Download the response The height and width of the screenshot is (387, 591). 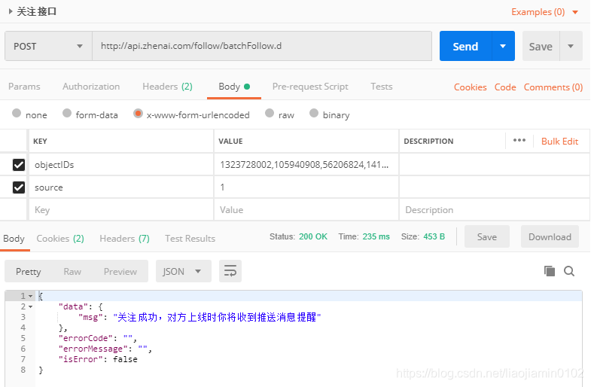pos(550,236)
